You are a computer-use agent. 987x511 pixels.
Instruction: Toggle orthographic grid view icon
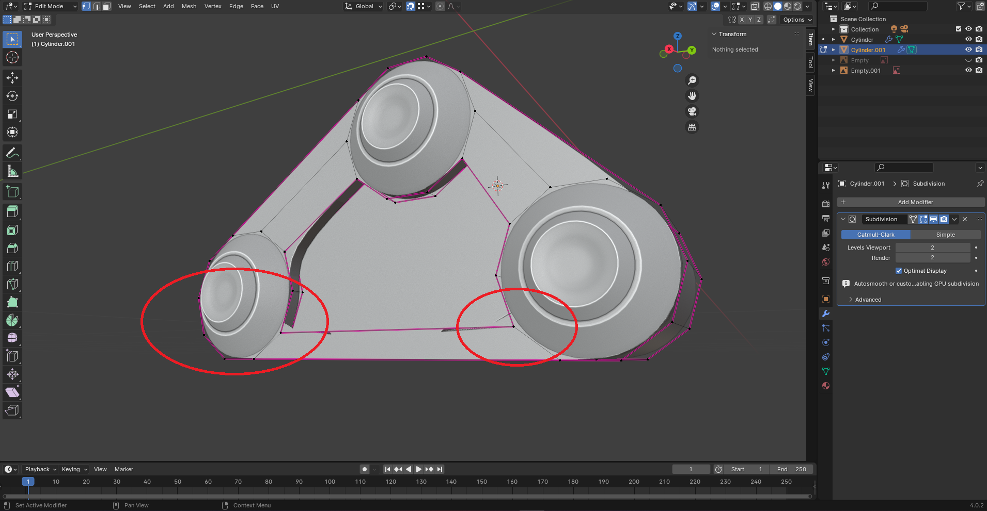[692, 127]
